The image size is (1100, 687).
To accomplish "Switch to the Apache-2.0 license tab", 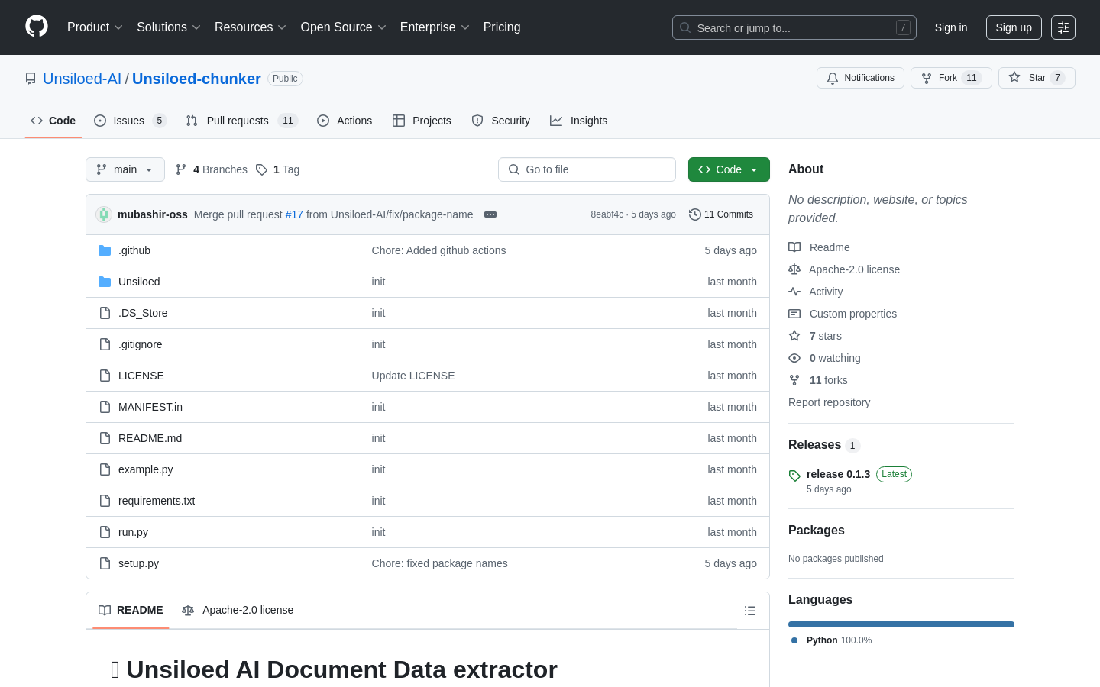I will click(x=238, y=610).
